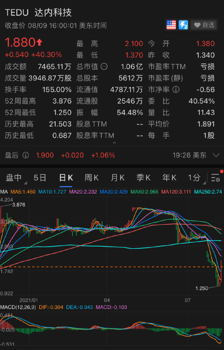Select the 年K chart tab
224x350 pixels.
point(169,178)
